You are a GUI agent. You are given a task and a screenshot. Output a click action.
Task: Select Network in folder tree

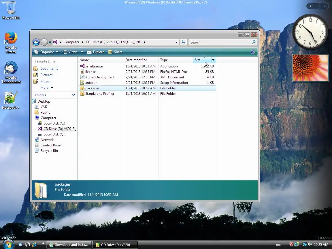pyautogui.click(x=47, y=140)
